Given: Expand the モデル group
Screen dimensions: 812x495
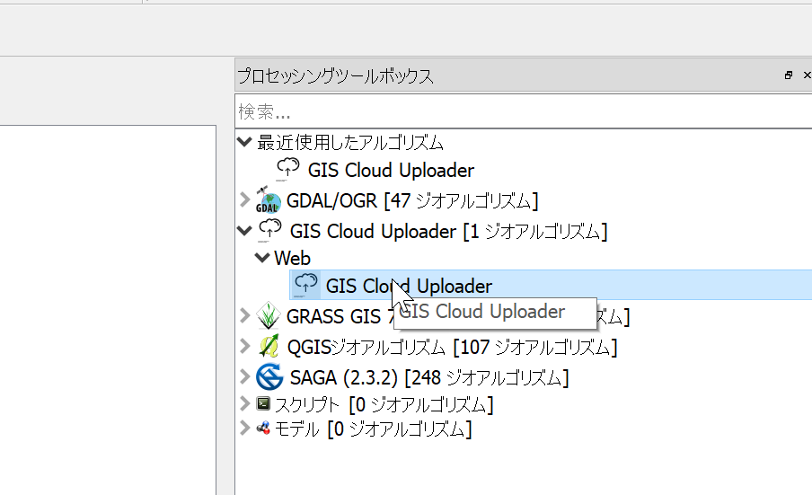Looking at the screenshot, I should (x=245, y=428).
